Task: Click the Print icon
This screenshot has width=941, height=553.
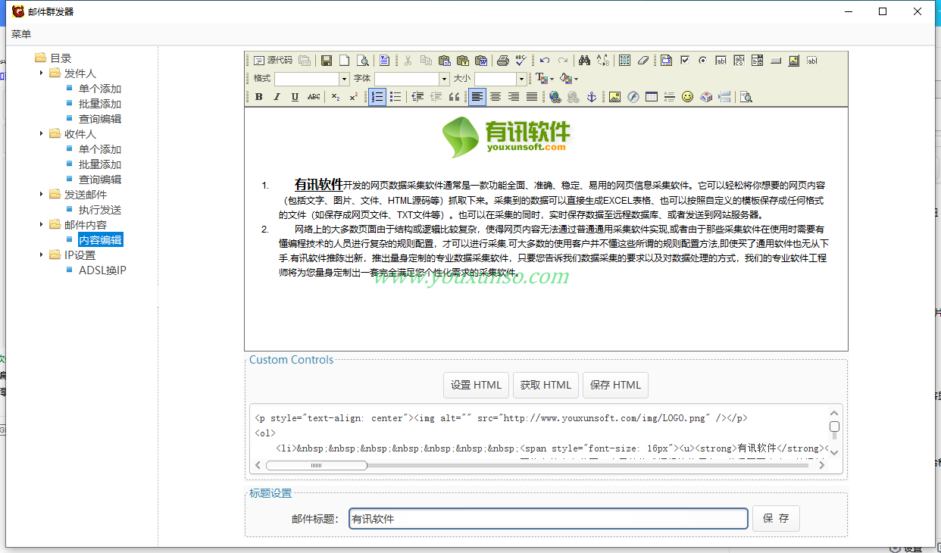Action: pos(502,61)
